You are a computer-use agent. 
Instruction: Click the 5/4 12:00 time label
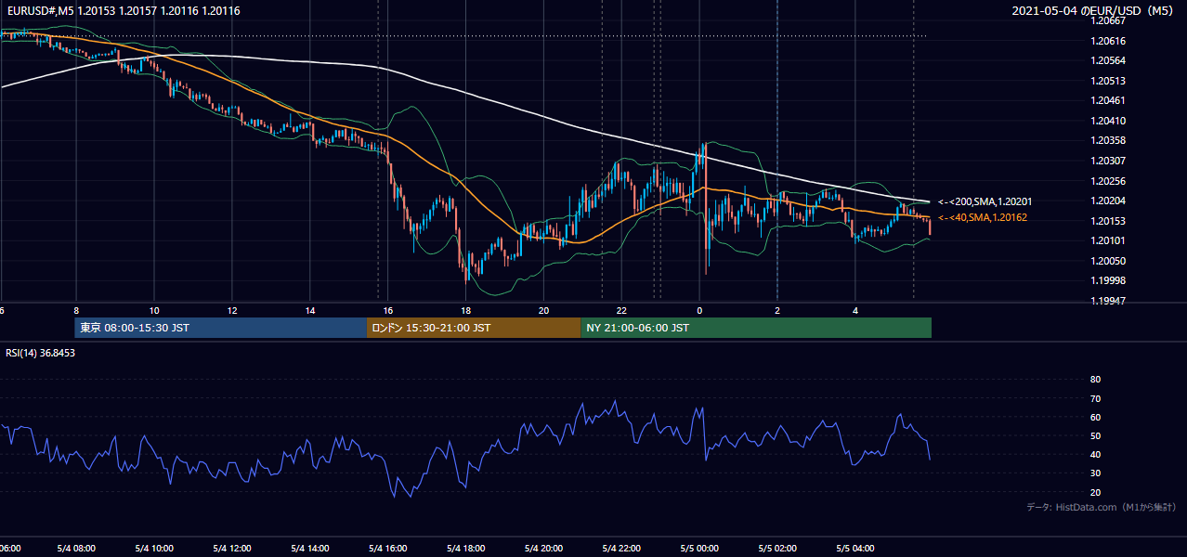pyautogui.click(x=232, y=549)
